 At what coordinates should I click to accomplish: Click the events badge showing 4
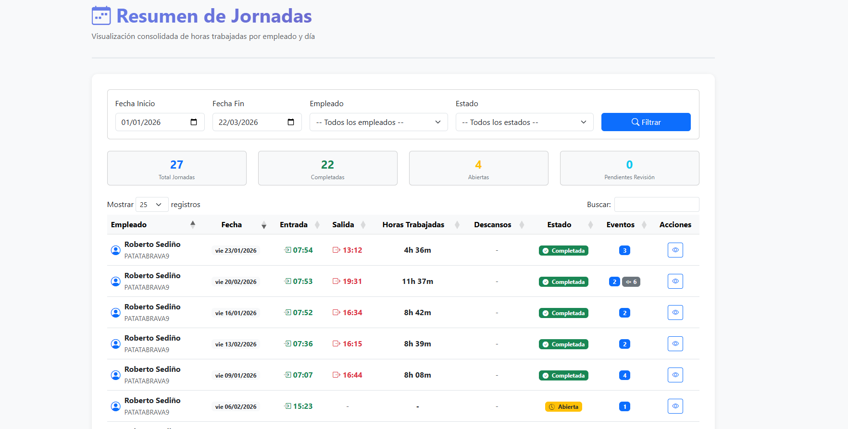(624, 376)
